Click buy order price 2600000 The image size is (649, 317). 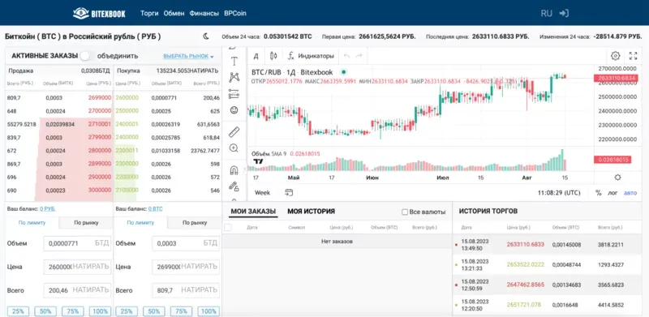(127, 97)
